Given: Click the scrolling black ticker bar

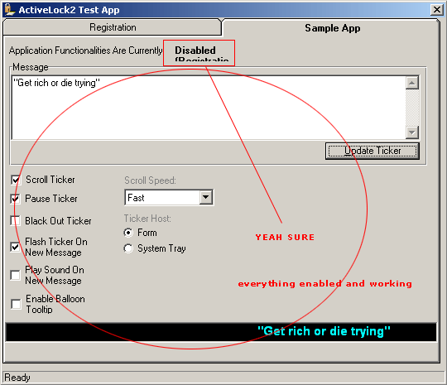Looking at the screenshot, I should (221, 332).
